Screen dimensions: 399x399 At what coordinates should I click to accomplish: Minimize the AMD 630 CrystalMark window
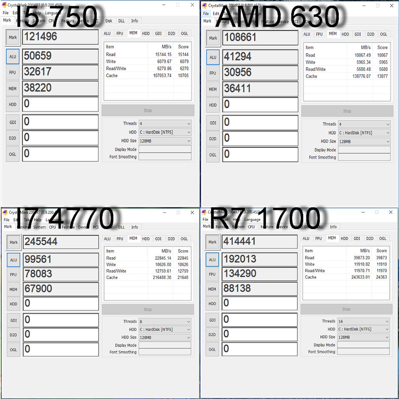[364, 5]
